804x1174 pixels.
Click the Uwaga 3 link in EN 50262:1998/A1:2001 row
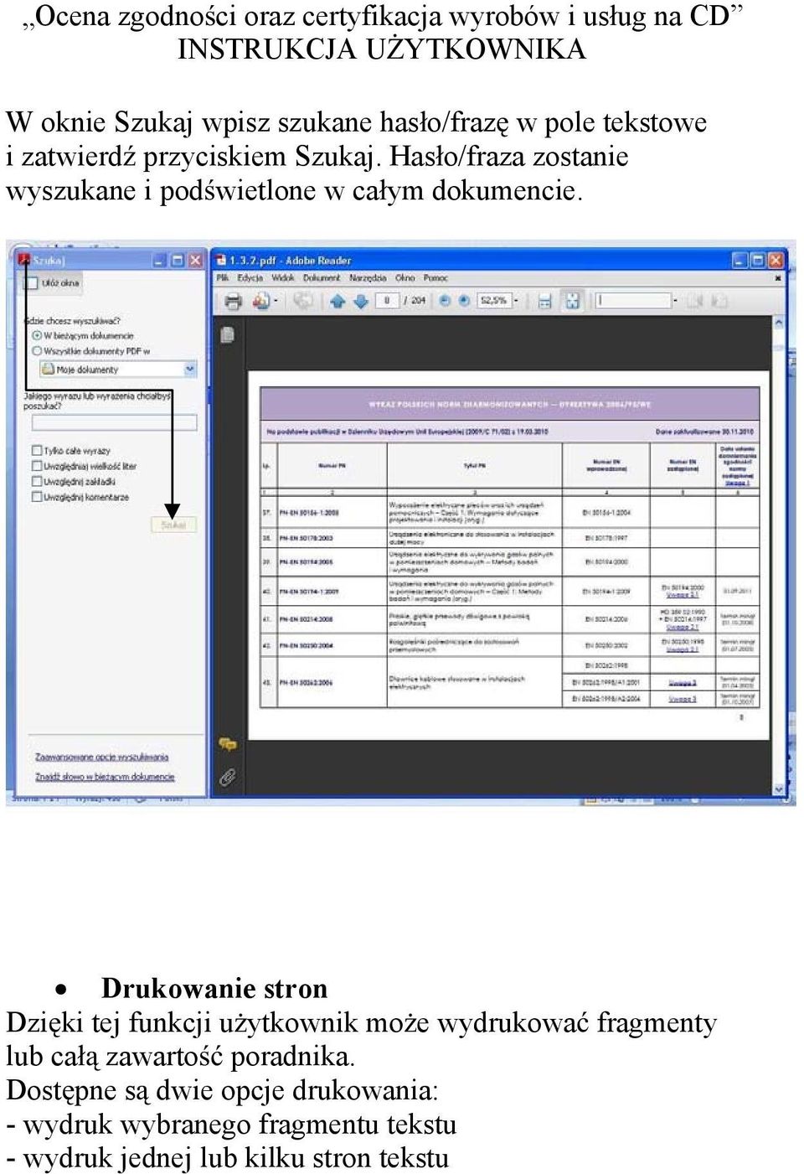pos(683,683)
